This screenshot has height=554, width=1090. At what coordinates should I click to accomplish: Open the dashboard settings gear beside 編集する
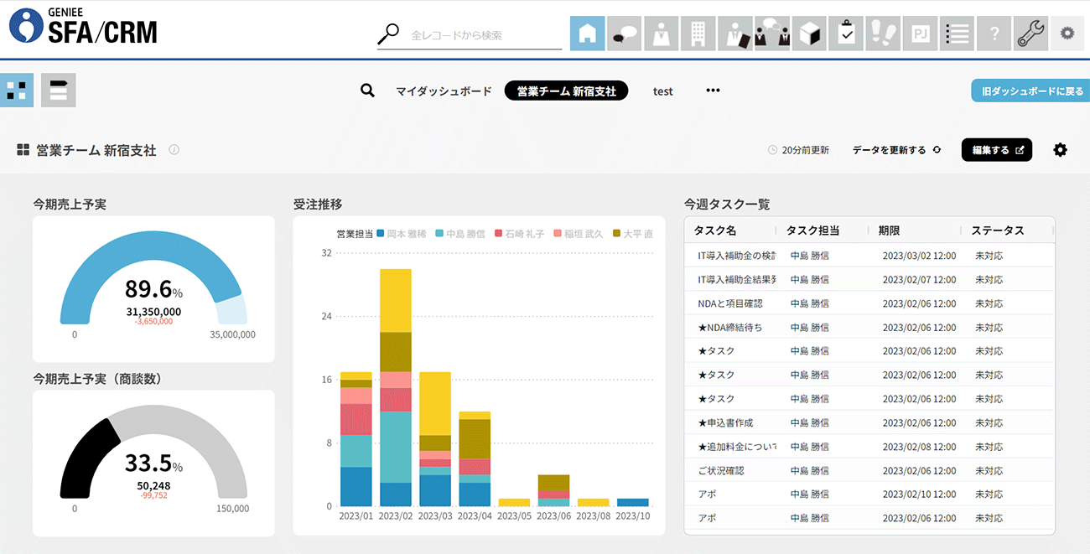pos(1060,149)
